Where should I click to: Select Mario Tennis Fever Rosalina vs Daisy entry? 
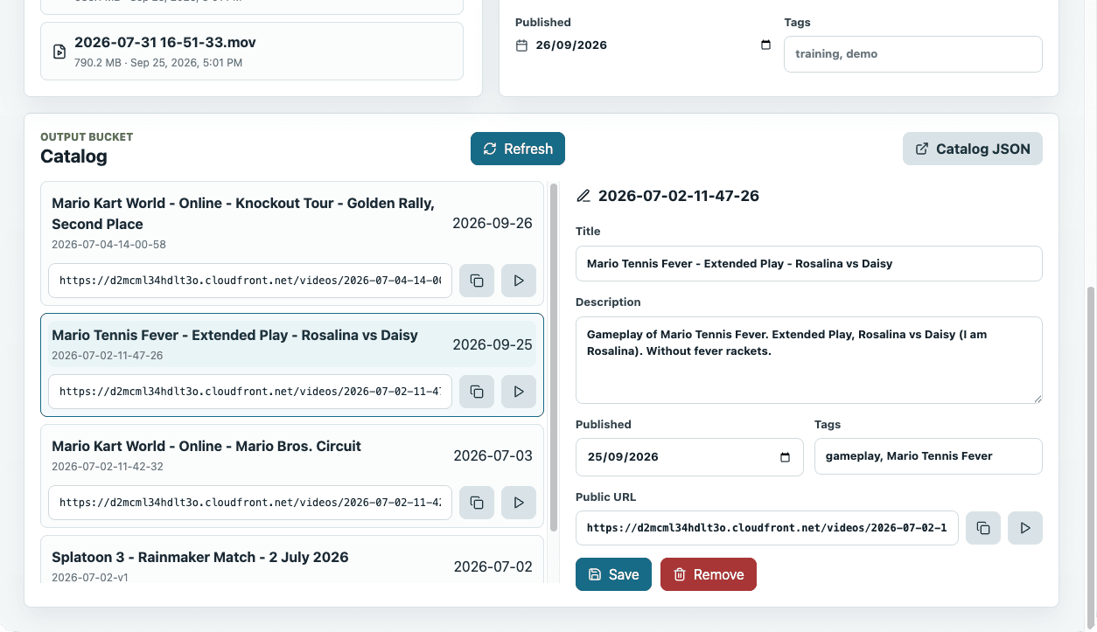point(292,344)
